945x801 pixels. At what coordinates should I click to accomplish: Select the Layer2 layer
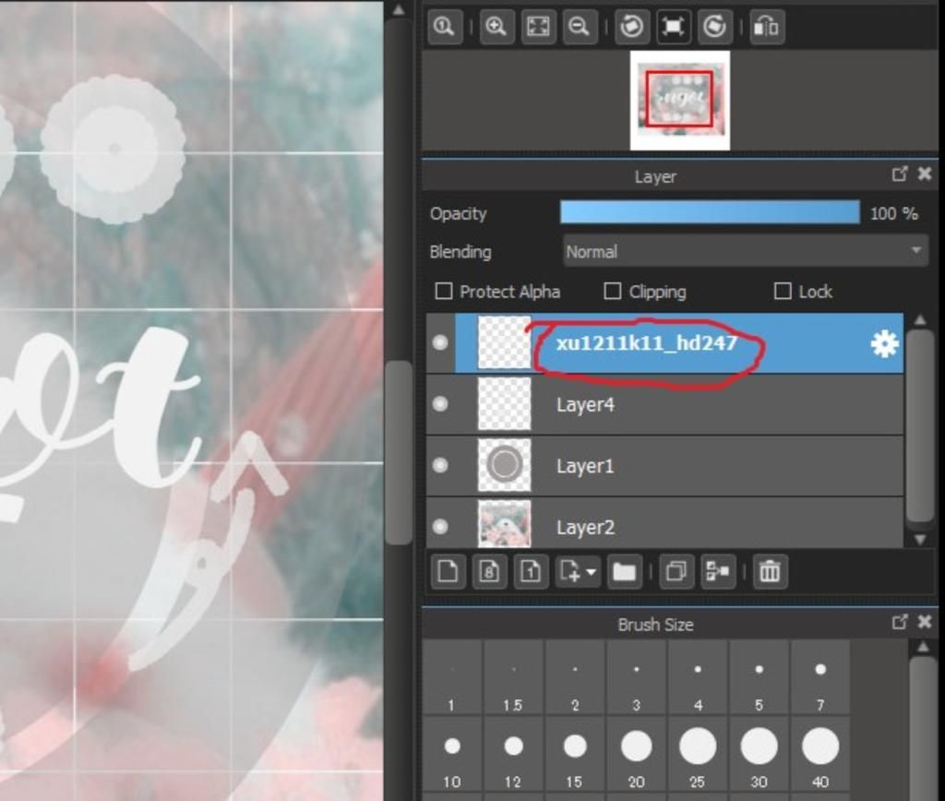tap(664, 523)
